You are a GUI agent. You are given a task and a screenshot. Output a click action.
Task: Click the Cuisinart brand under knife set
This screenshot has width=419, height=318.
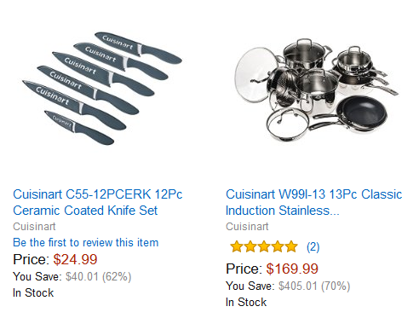[34, 227]
